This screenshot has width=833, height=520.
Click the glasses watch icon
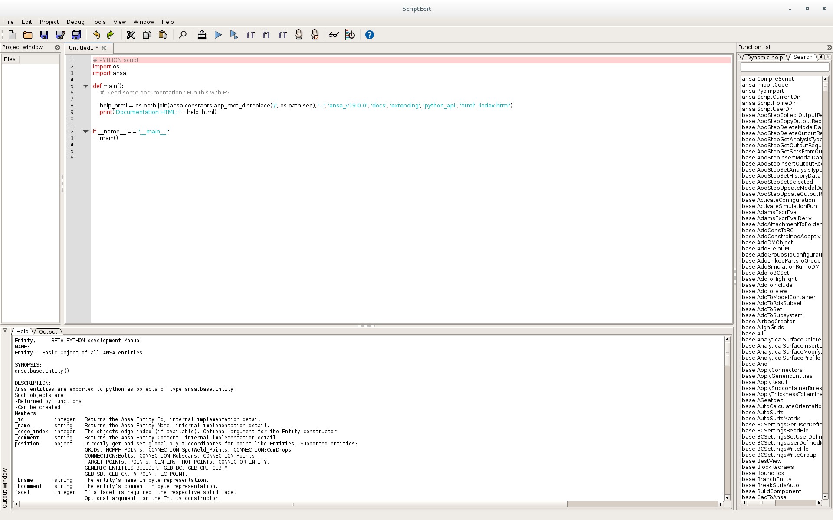point(333,35)
